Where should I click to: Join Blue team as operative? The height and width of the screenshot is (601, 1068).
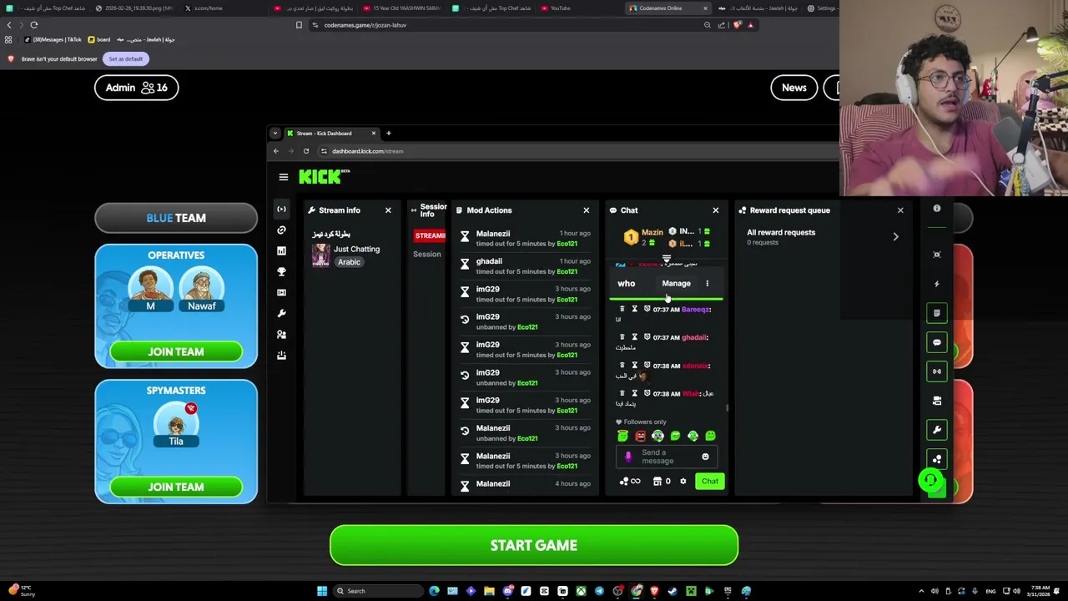tap(176, 351)
